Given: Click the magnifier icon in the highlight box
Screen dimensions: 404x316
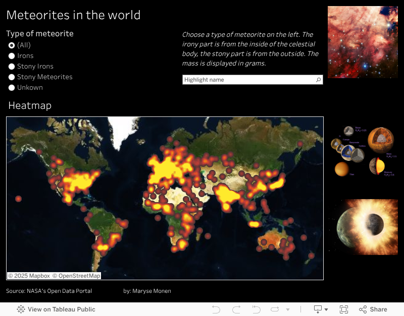Looking at the screenshot, I should point(318,80).
